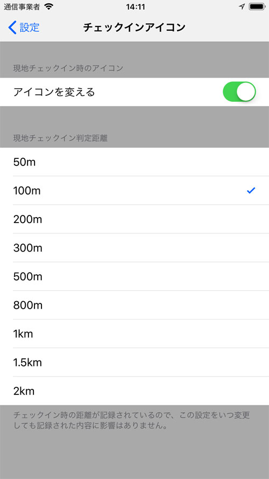Tap the アイコンを変える label text
This screenshot has height=479, width=269.
54,92
